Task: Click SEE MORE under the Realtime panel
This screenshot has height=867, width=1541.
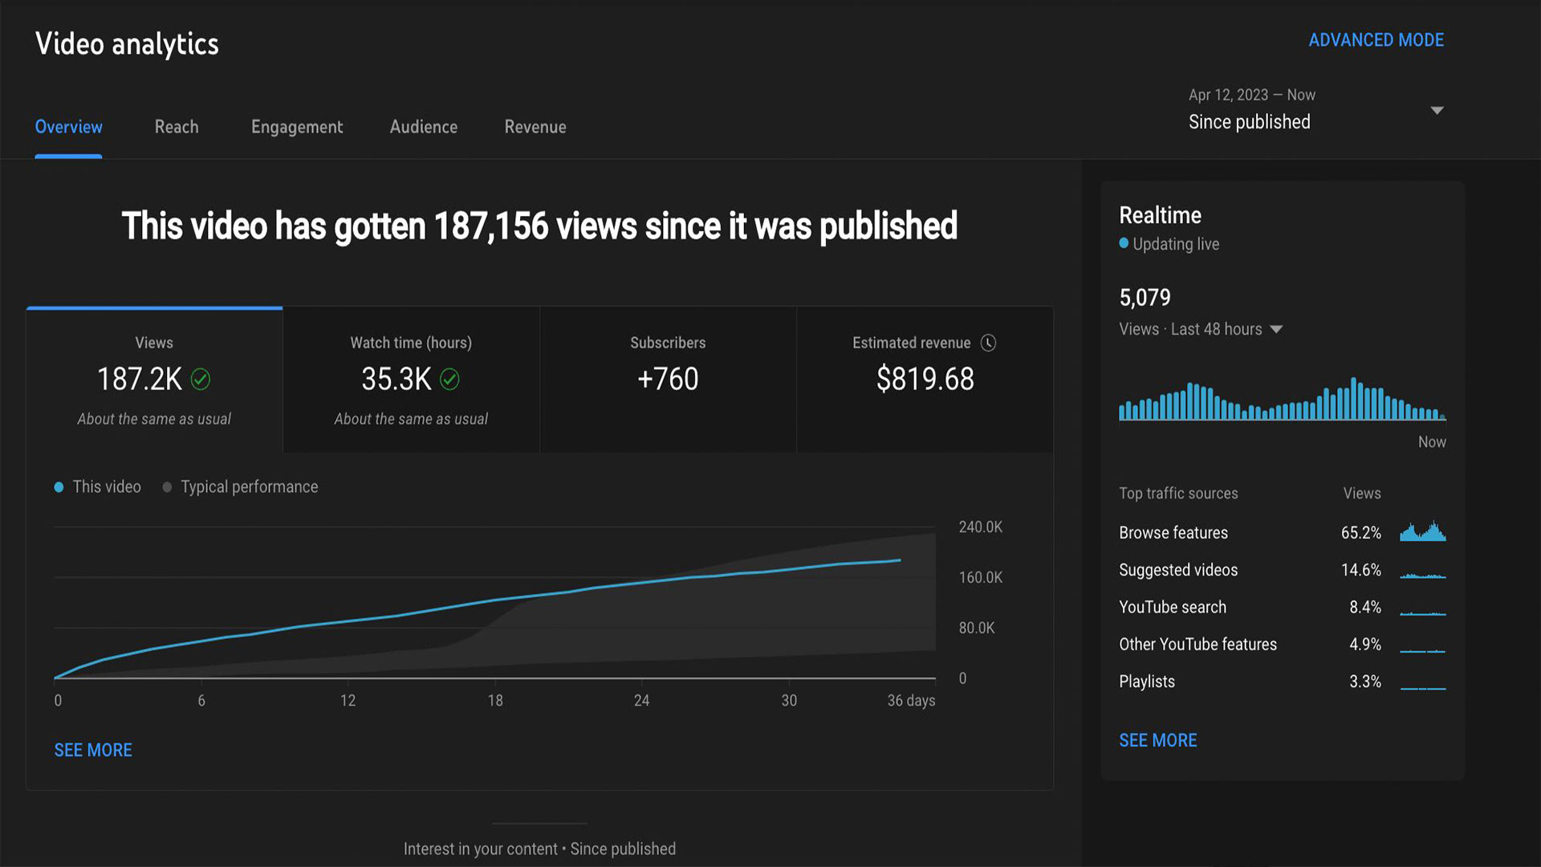Action: point(1157,740)
